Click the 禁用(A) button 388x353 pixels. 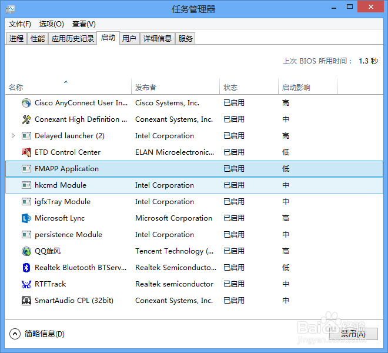click(x=353, y=334)
